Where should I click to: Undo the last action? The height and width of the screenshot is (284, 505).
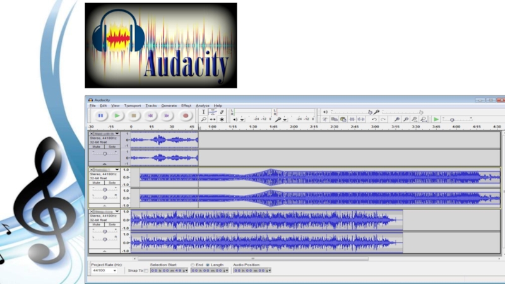click(x=374, y=119)
